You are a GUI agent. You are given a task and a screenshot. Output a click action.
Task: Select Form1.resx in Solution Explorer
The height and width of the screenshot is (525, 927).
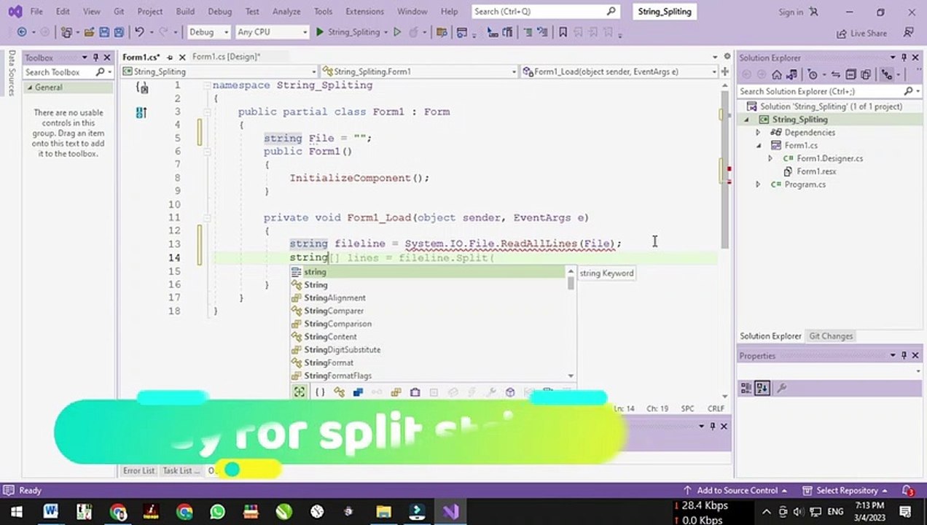tap(815, 171)
